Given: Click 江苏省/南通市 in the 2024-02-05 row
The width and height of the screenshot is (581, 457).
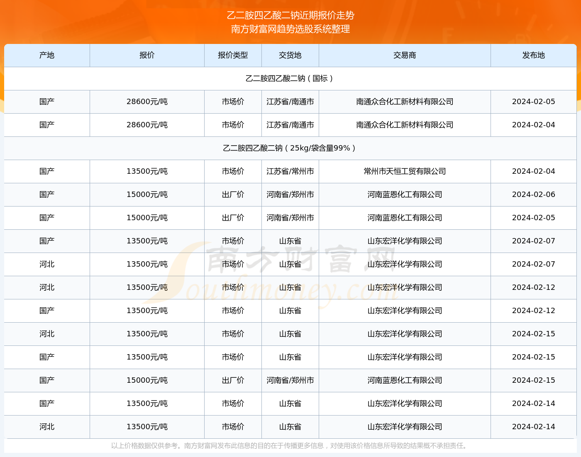Looking at the screenshot, I should pos(290,102).
